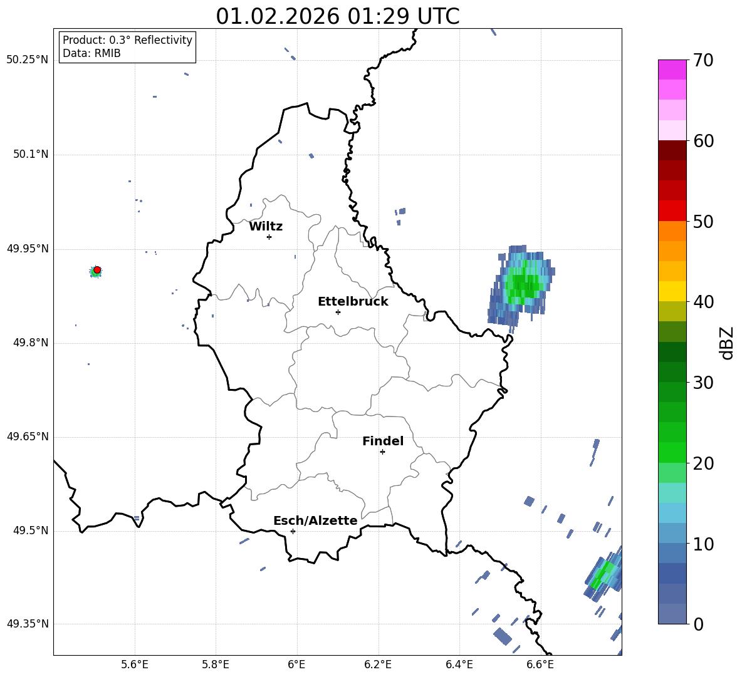Click the 49.8°N latitude label
This screenshot has height=677, width=742.
pos(31,343)
